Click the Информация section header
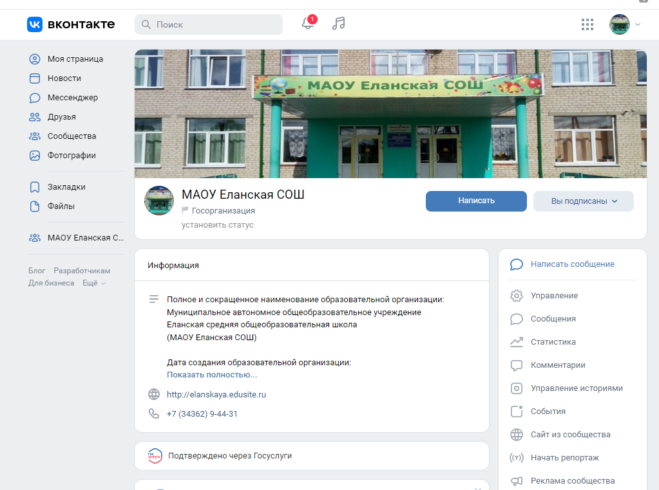Screen dimensions: 659x490 [x=173, y=265]
